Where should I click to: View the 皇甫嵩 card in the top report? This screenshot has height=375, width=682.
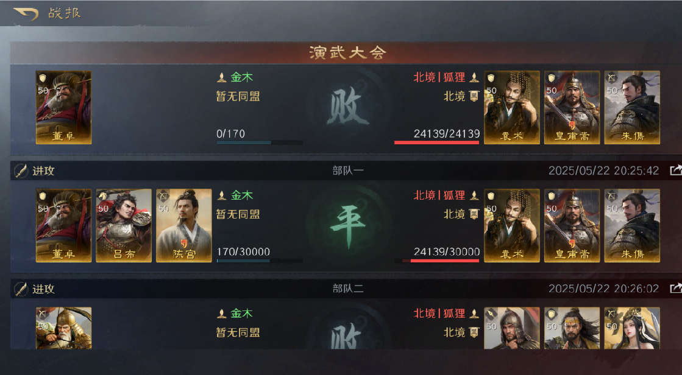tap(572, 107)
